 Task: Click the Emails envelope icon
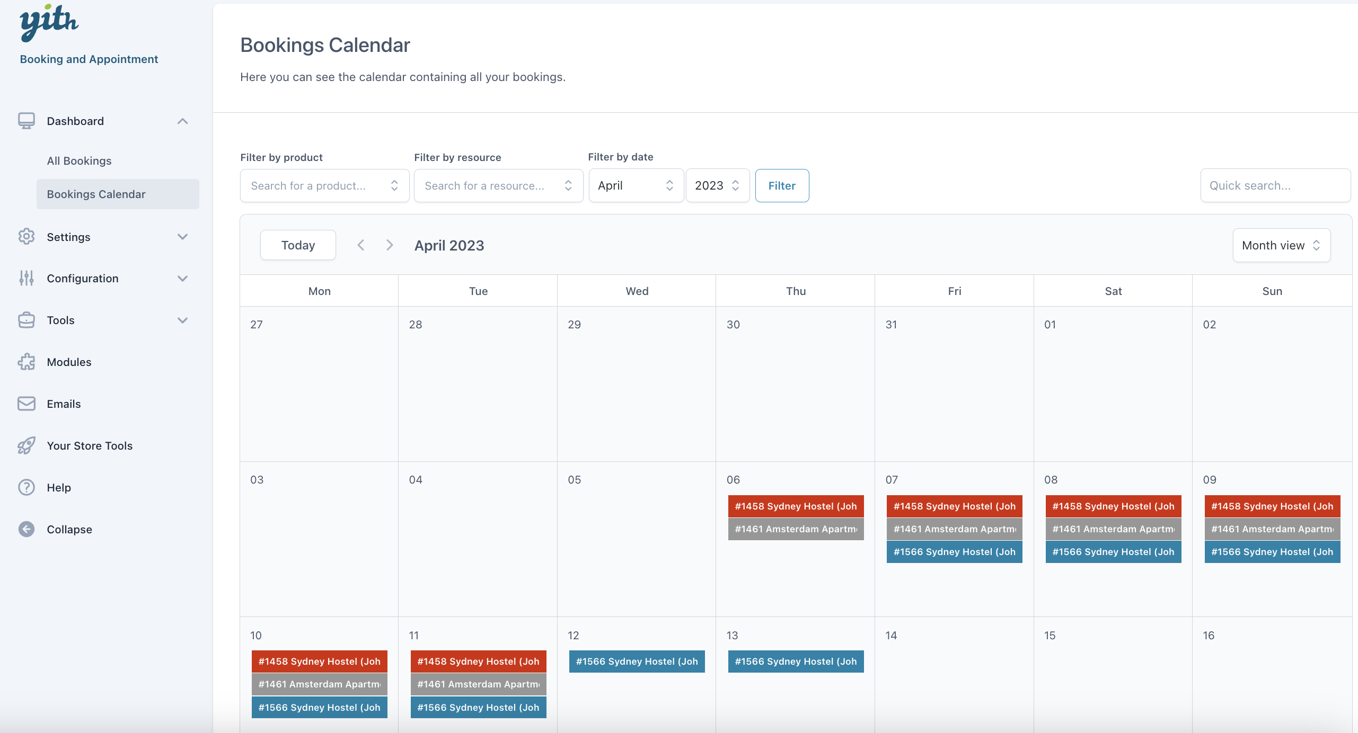(26, 404)
